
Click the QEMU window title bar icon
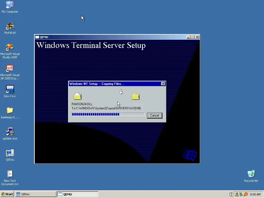point(37,37)
